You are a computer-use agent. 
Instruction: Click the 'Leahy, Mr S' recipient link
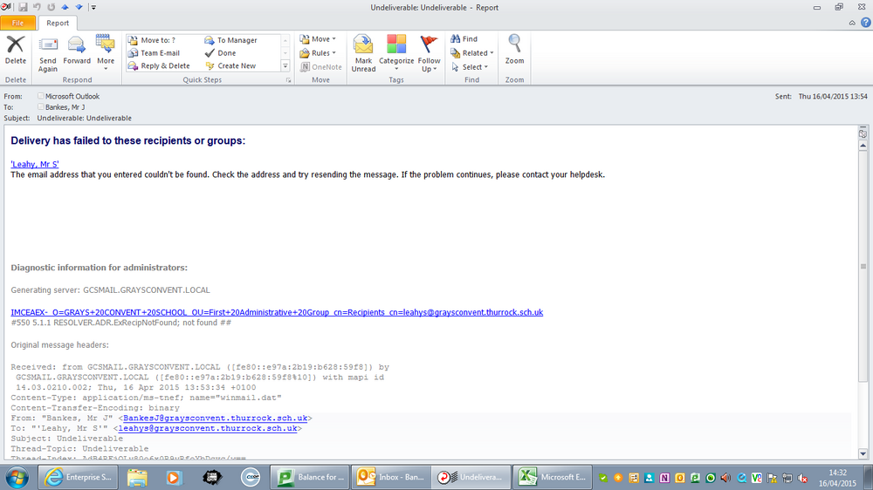click(35, 164)
